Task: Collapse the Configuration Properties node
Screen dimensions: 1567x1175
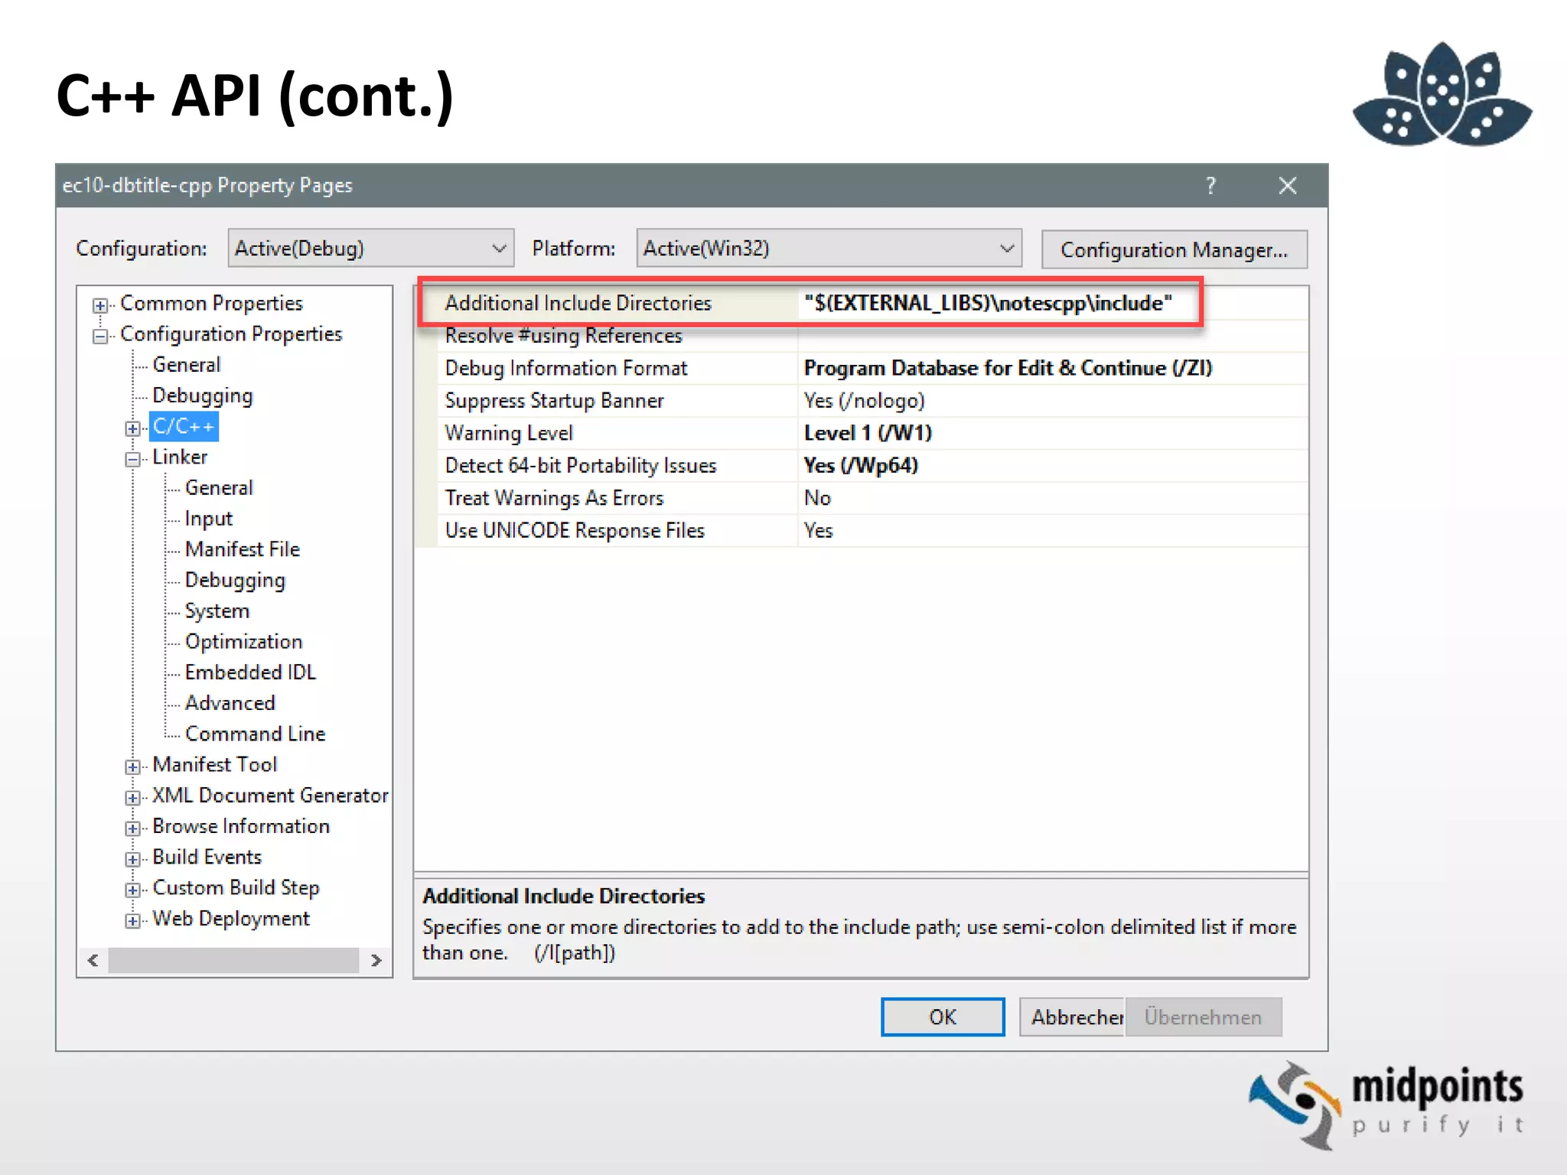Action: click(x=100, y=336)
